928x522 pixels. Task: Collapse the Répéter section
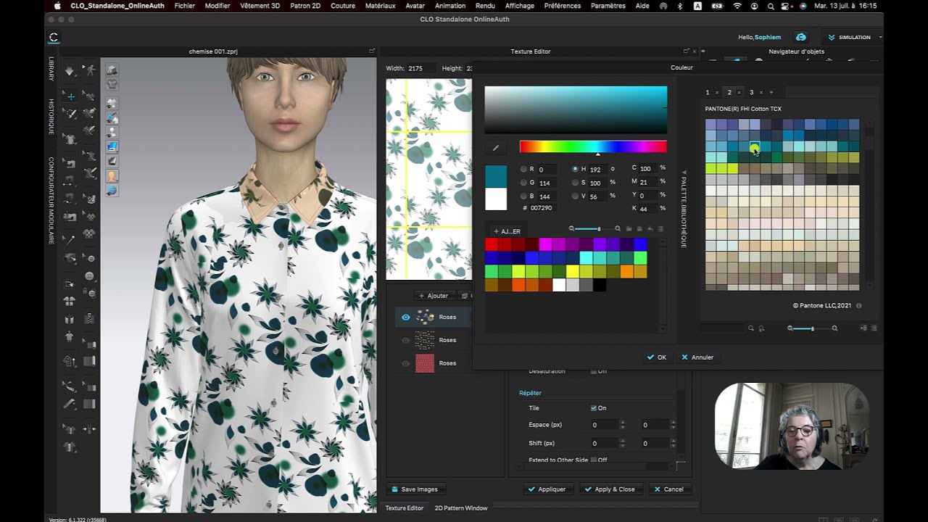coord(530,393)
